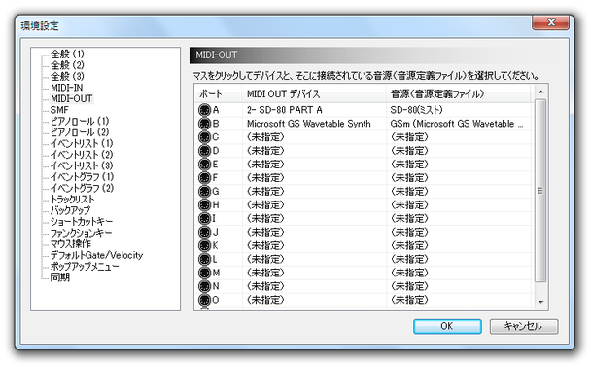Viewport: 591px width, 367px height.
Task: Open イベントリスト (1) settings
Action: coord(82,143)
